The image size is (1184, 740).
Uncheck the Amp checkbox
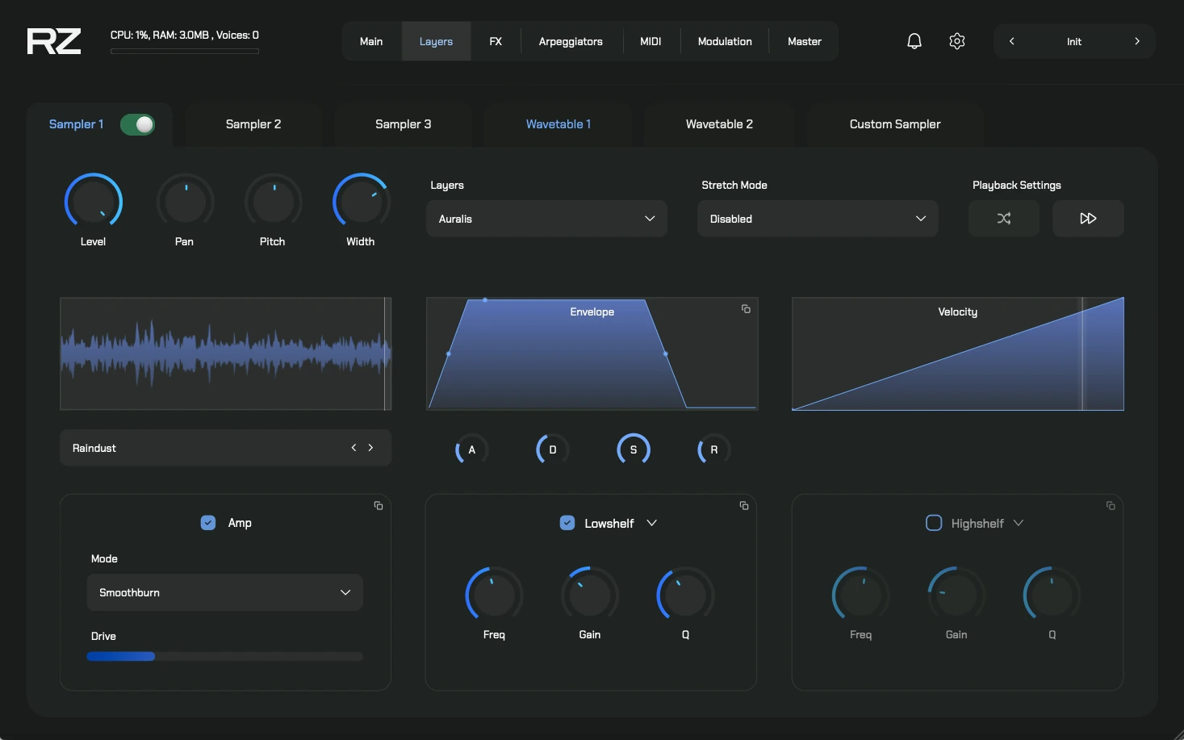point(208,523)
